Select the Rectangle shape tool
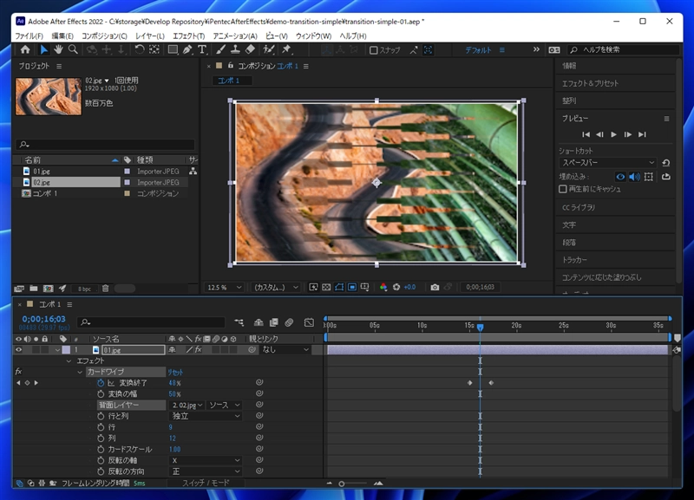This screenshot has height=500, width=694. click(x=173, y=49)
